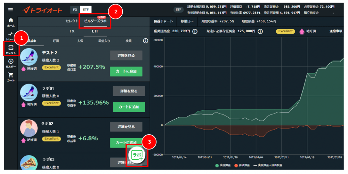
Task: Select the 好調 filter tab
Action: tap(56, 41)
